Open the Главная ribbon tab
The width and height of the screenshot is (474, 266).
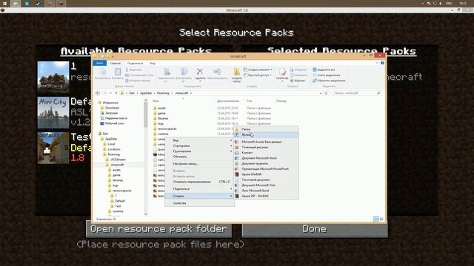click(x=116, y=64)
